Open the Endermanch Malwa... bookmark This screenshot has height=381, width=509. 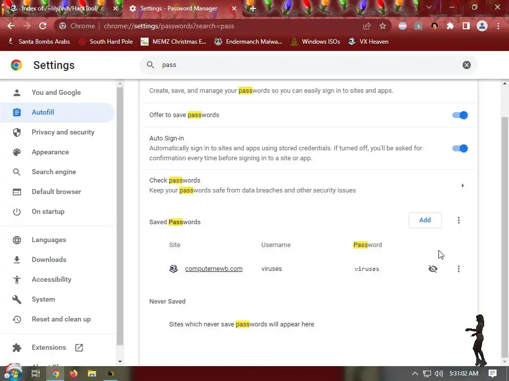[249, 42]
